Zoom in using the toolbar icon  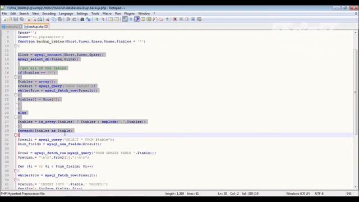point(97,19)
